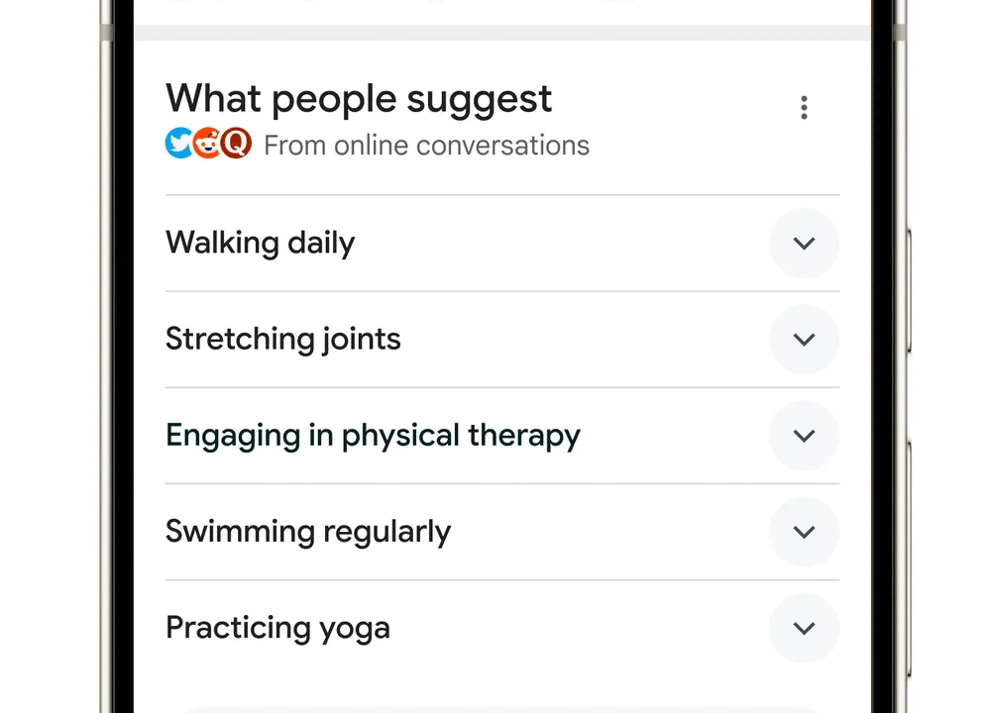The height and width of the screenshot is (713, 991).
Task: Tap the partially visible rounded bar below yoga
Action: 501,709
